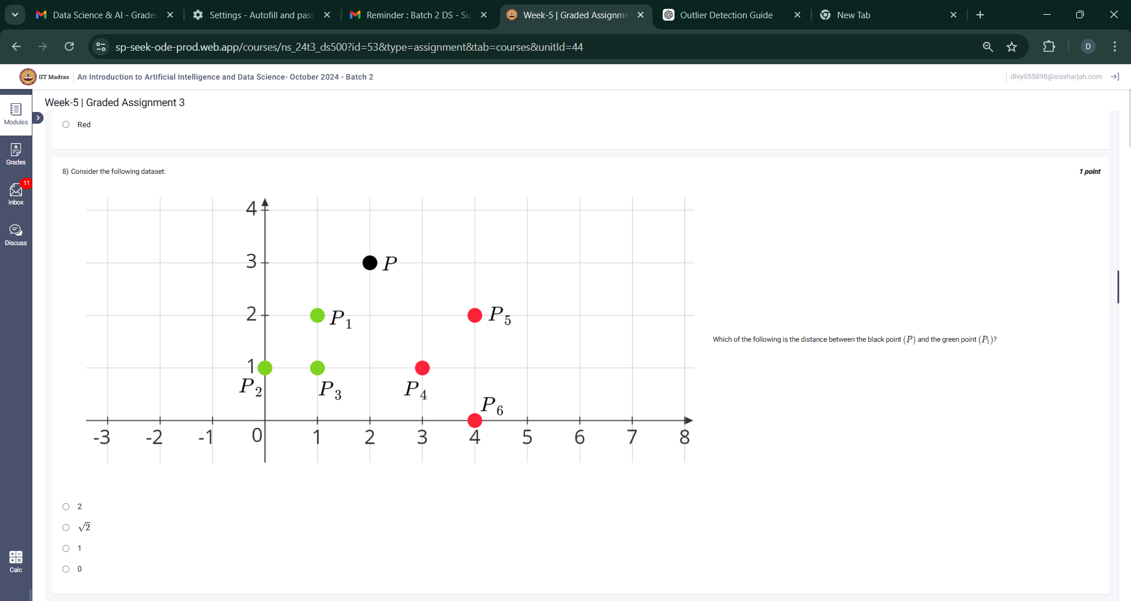Go forward in browser history
This screenshot has height=601, width=1131.
42,47
